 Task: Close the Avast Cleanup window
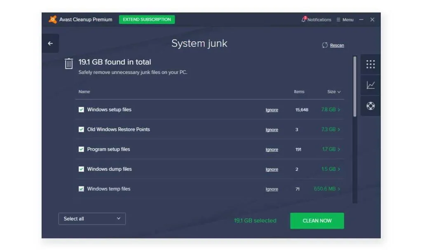pyautogui.click(x=372, y=20)
